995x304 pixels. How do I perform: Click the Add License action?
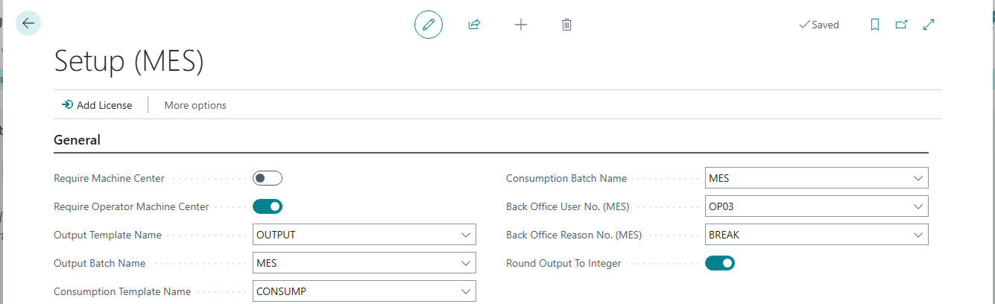97,105
